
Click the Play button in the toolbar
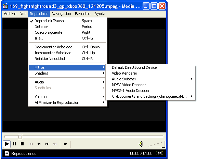point(6,144)
